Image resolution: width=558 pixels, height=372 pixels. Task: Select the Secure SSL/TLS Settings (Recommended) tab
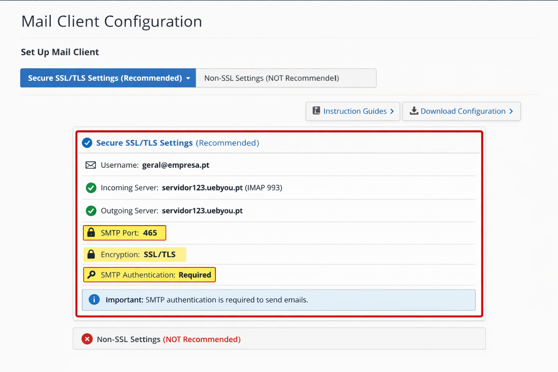(x=105, y=78)
